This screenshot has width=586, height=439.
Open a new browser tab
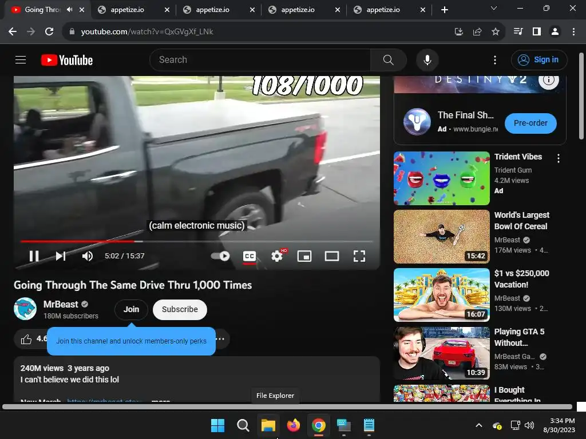pos(444,10)
